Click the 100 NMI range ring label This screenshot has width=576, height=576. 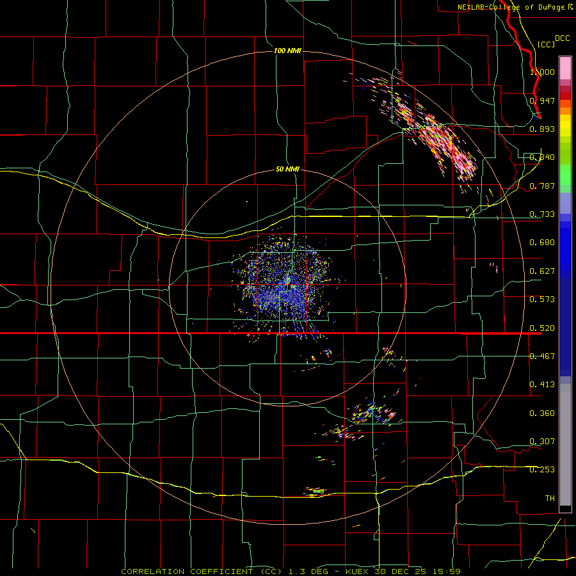click(287, 51)
